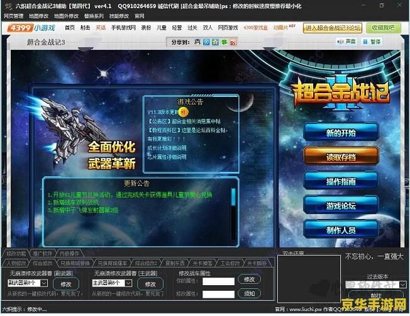The width and height of the screenshot is (410, 316).
Task: Open 射击 category link
Action: pos(86,28)
